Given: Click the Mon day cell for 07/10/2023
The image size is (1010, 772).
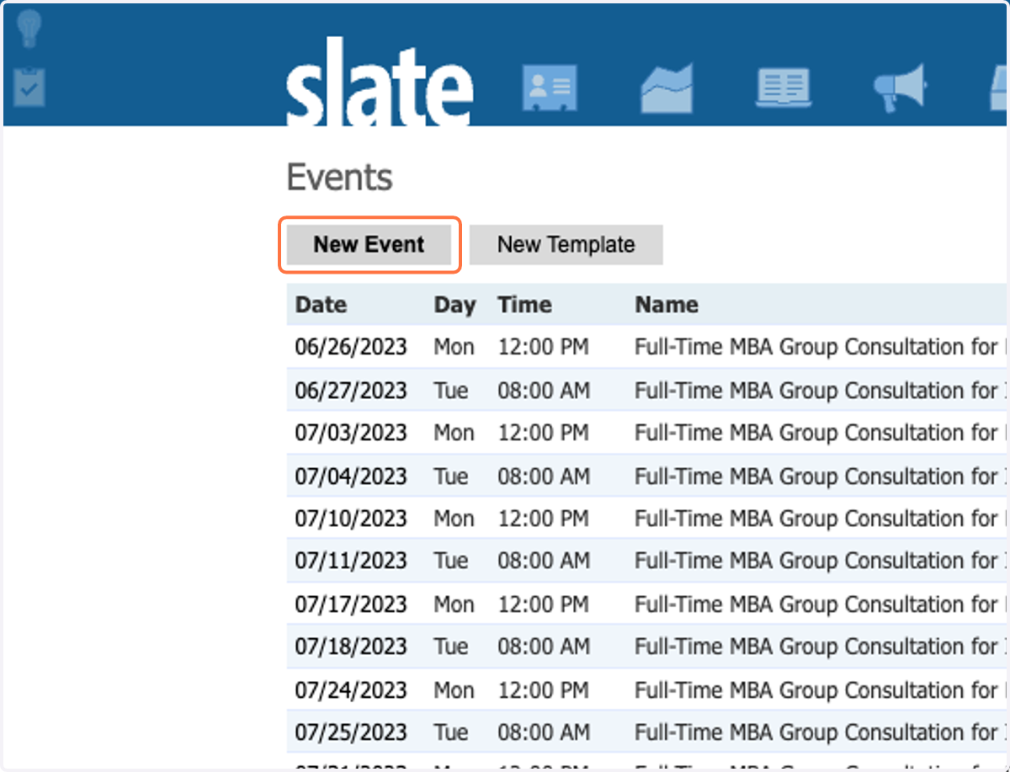Looking at the screenshot, I should click(454, 519).
